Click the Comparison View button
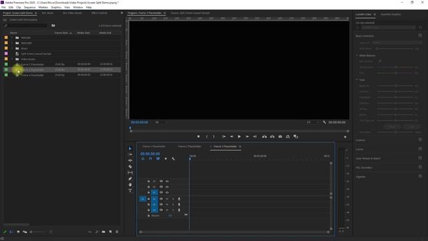The image size is (428, 241). pyautogui.click(x=296, y=137)
